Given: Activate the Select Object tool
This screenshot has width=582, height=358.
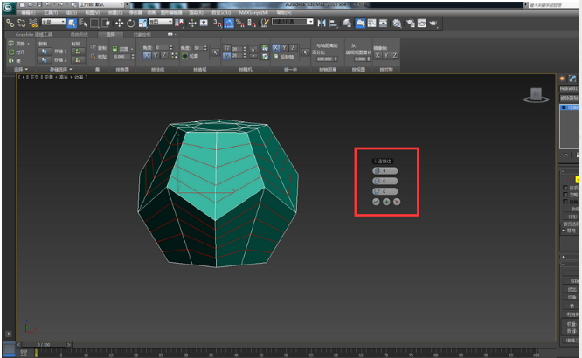Looking at the screenshot, I should tap(72, 24).
